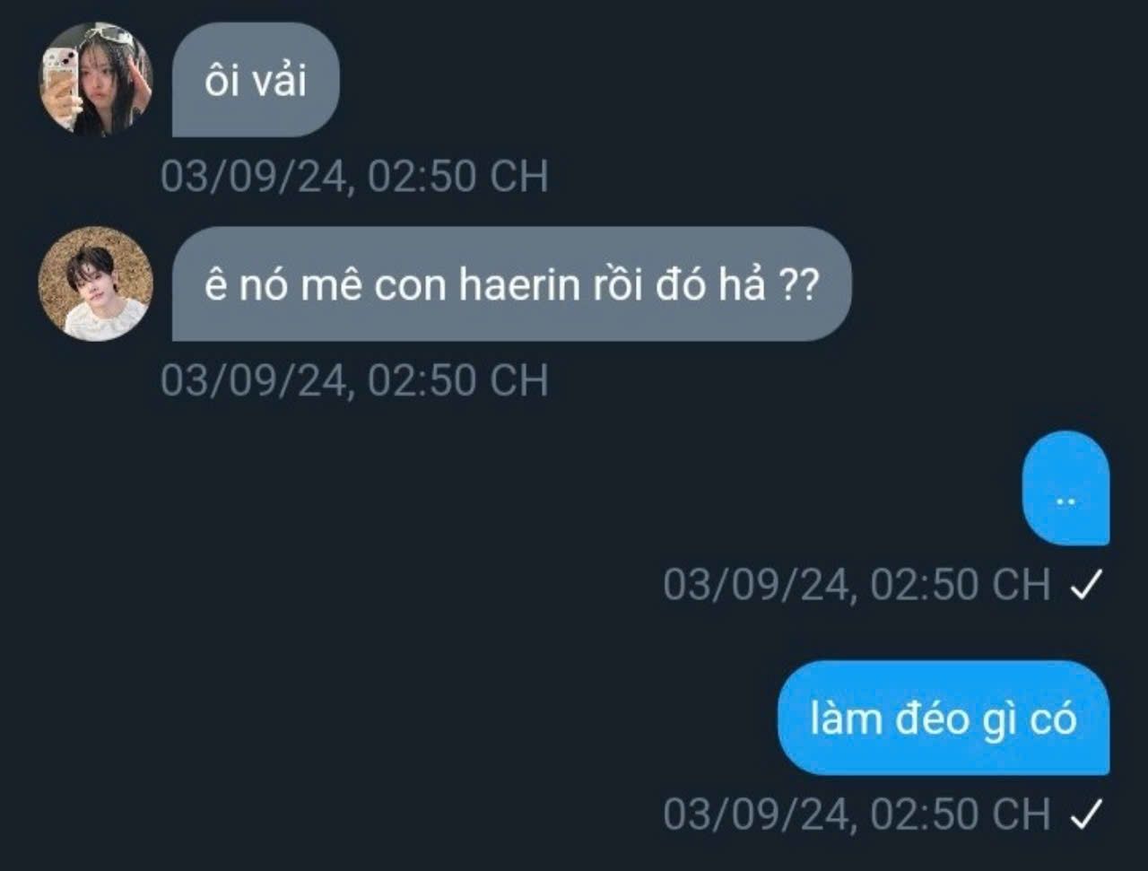The height and width of the screenshot is (871, 1148).
Task: Click the timestamp below the haerin message
Action: coord(354,381)
